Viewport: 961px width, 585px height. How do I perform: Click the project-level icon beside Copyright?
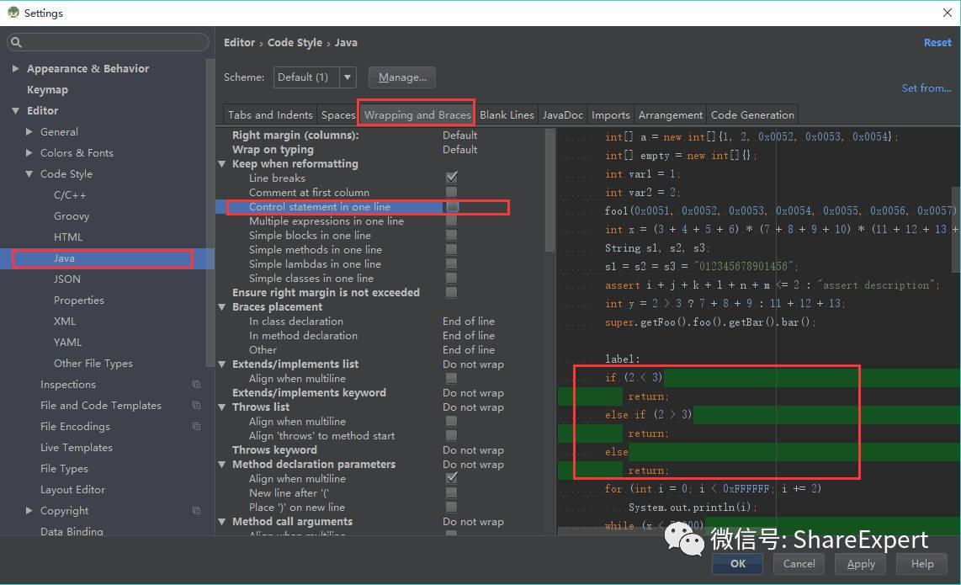[196, 511]
